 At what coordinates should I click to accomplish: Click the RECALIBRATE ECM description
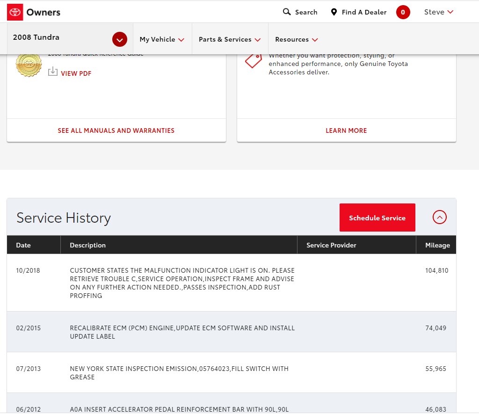(182, 332)
